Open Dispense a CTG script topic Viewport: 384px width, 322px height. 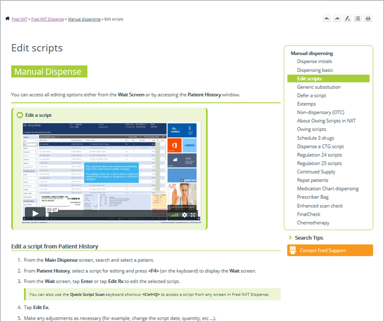320,147
